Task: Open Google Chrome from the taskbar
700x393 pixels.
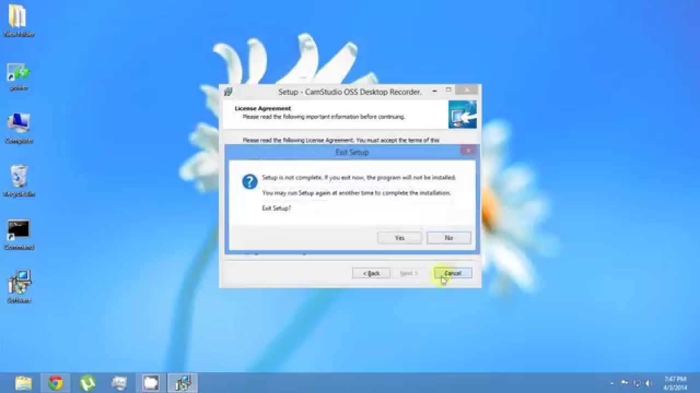Action: coord(55,383)
